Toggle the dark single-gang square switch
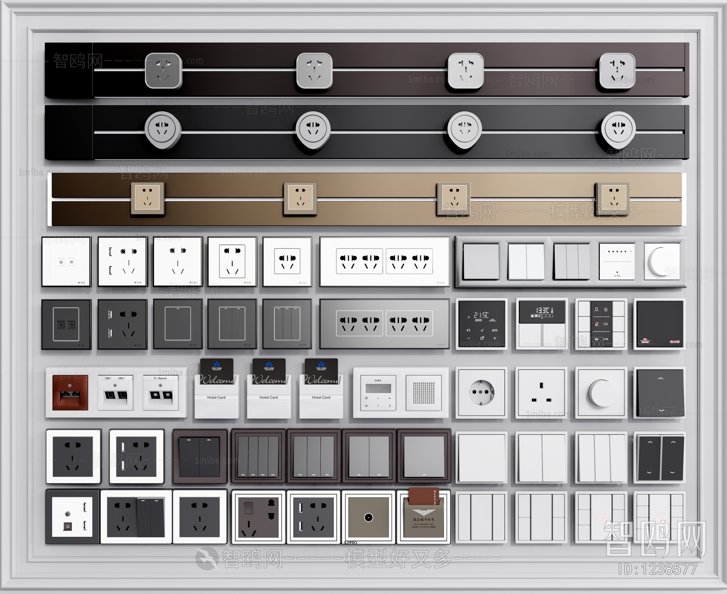 (178, 324)
